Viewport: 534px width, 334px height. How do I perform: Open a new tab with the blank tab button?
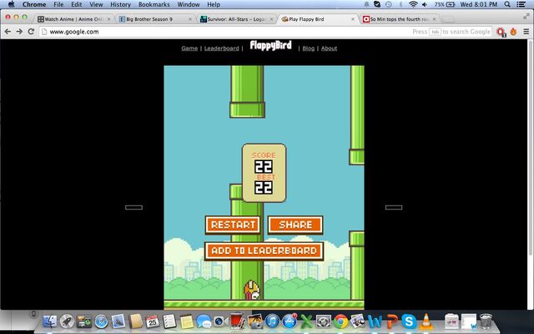(x=449, y=18)
